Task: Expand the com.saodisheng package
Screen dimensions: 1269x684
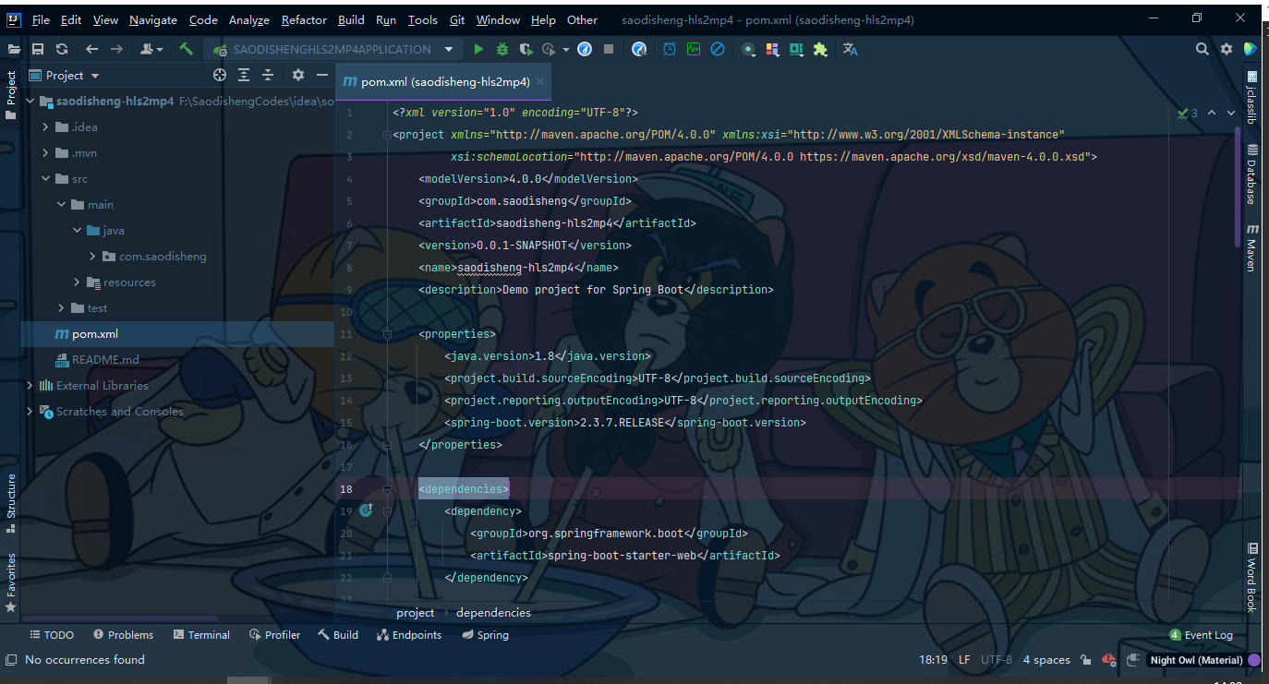Action: [93, 257]
